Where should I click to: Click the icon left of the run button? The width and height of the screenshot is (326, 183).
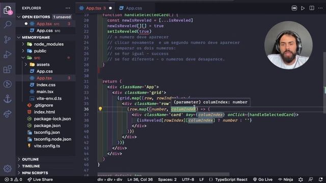[294, 8]
